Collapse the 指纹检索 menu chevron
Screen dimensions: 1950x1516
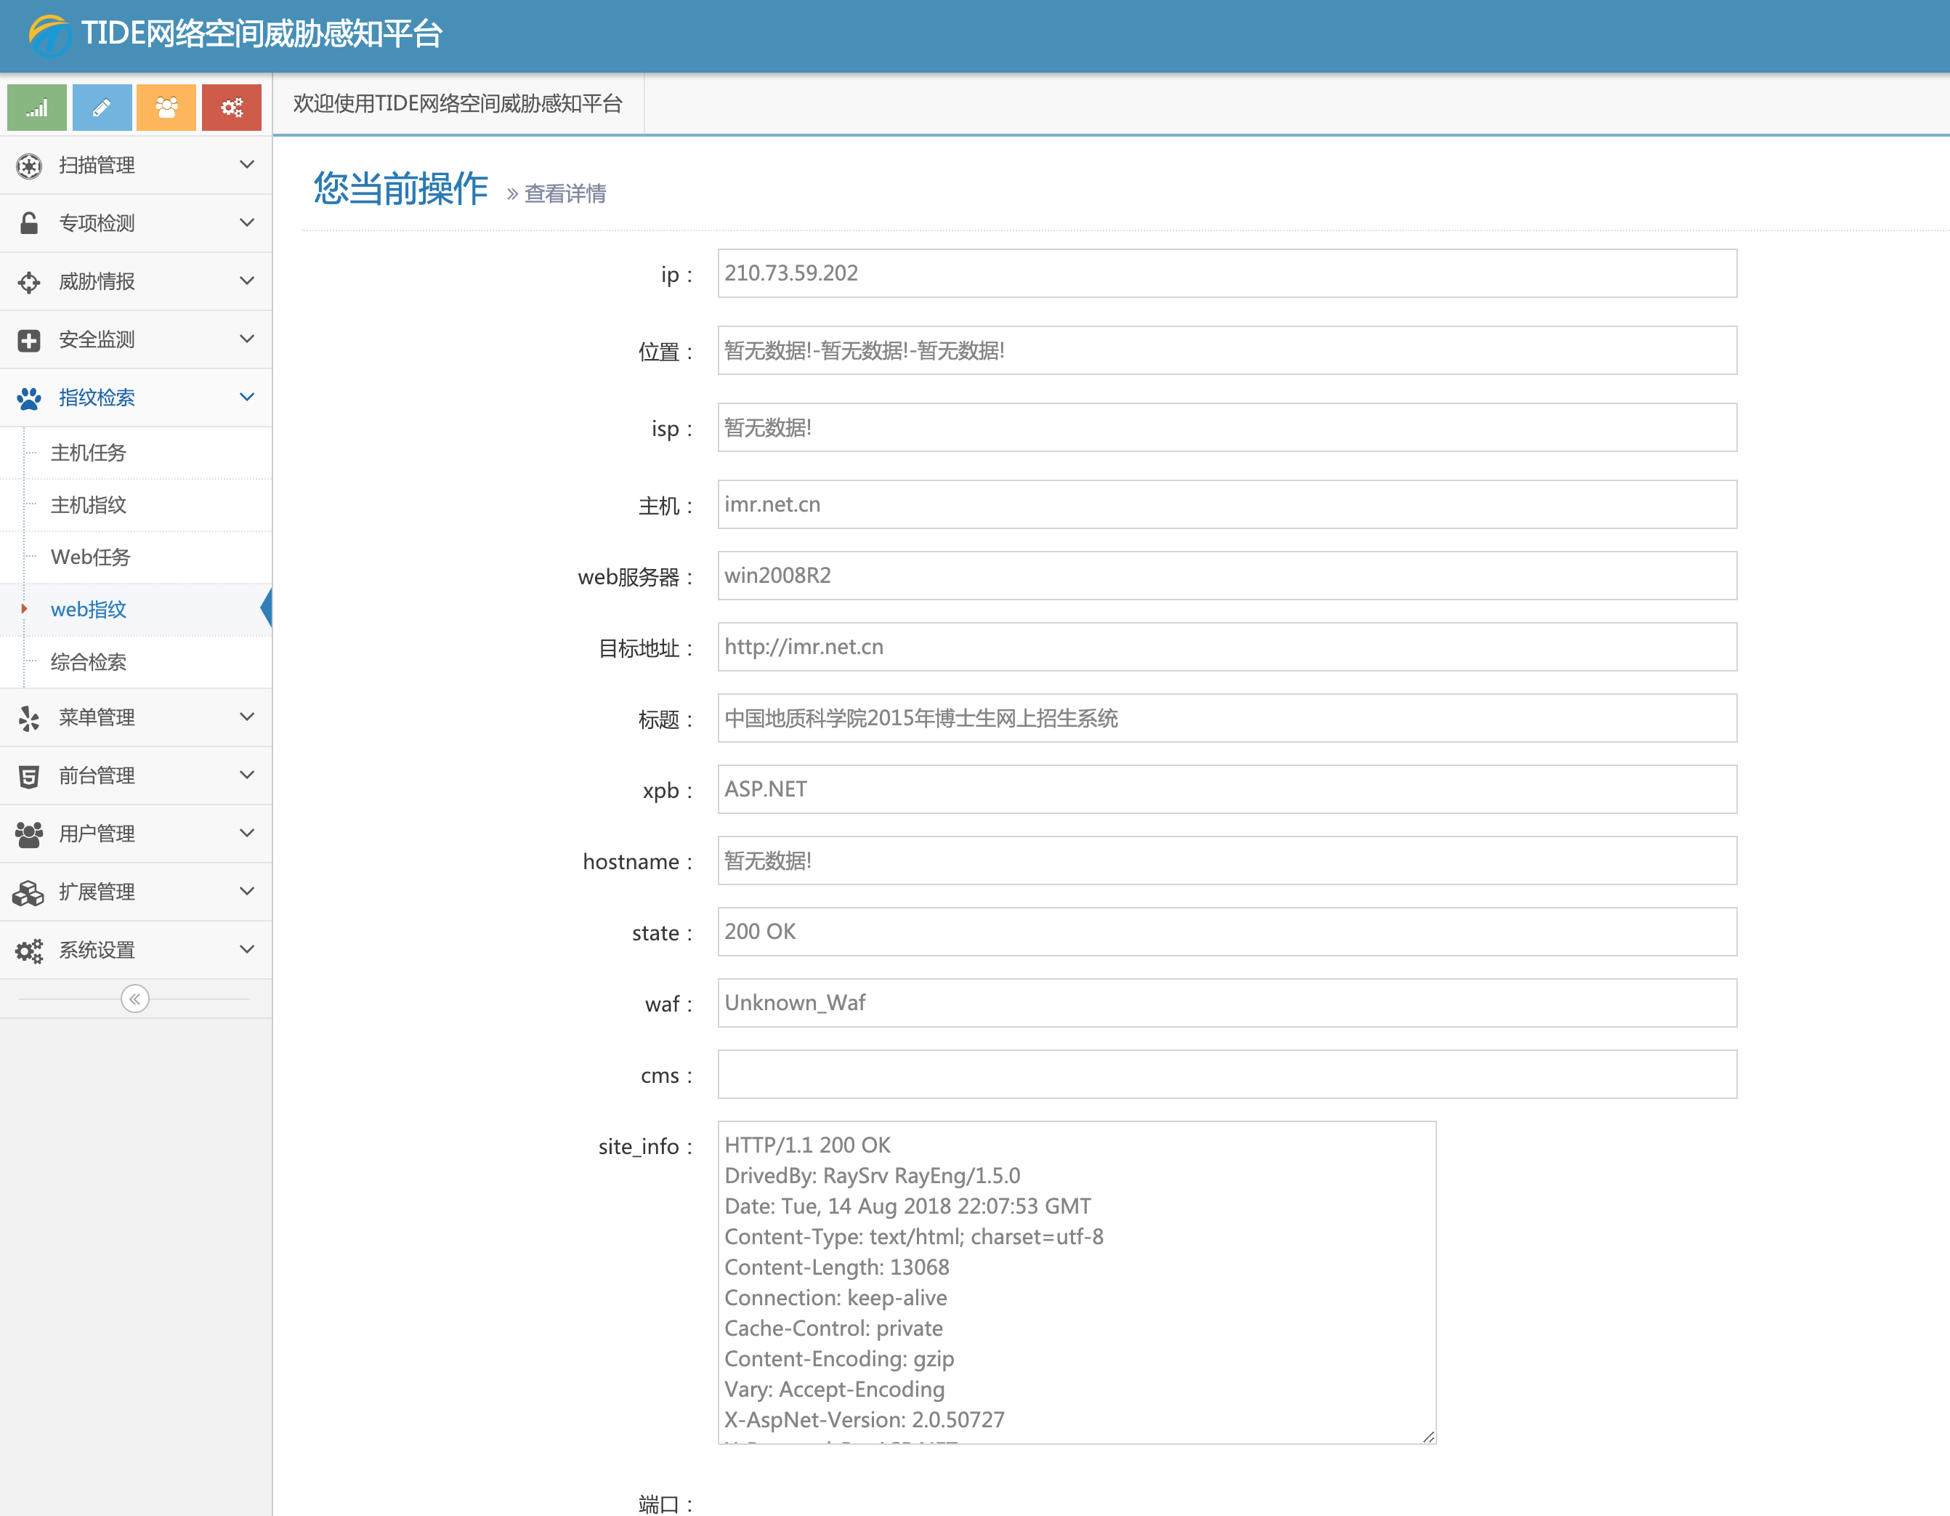247,397
